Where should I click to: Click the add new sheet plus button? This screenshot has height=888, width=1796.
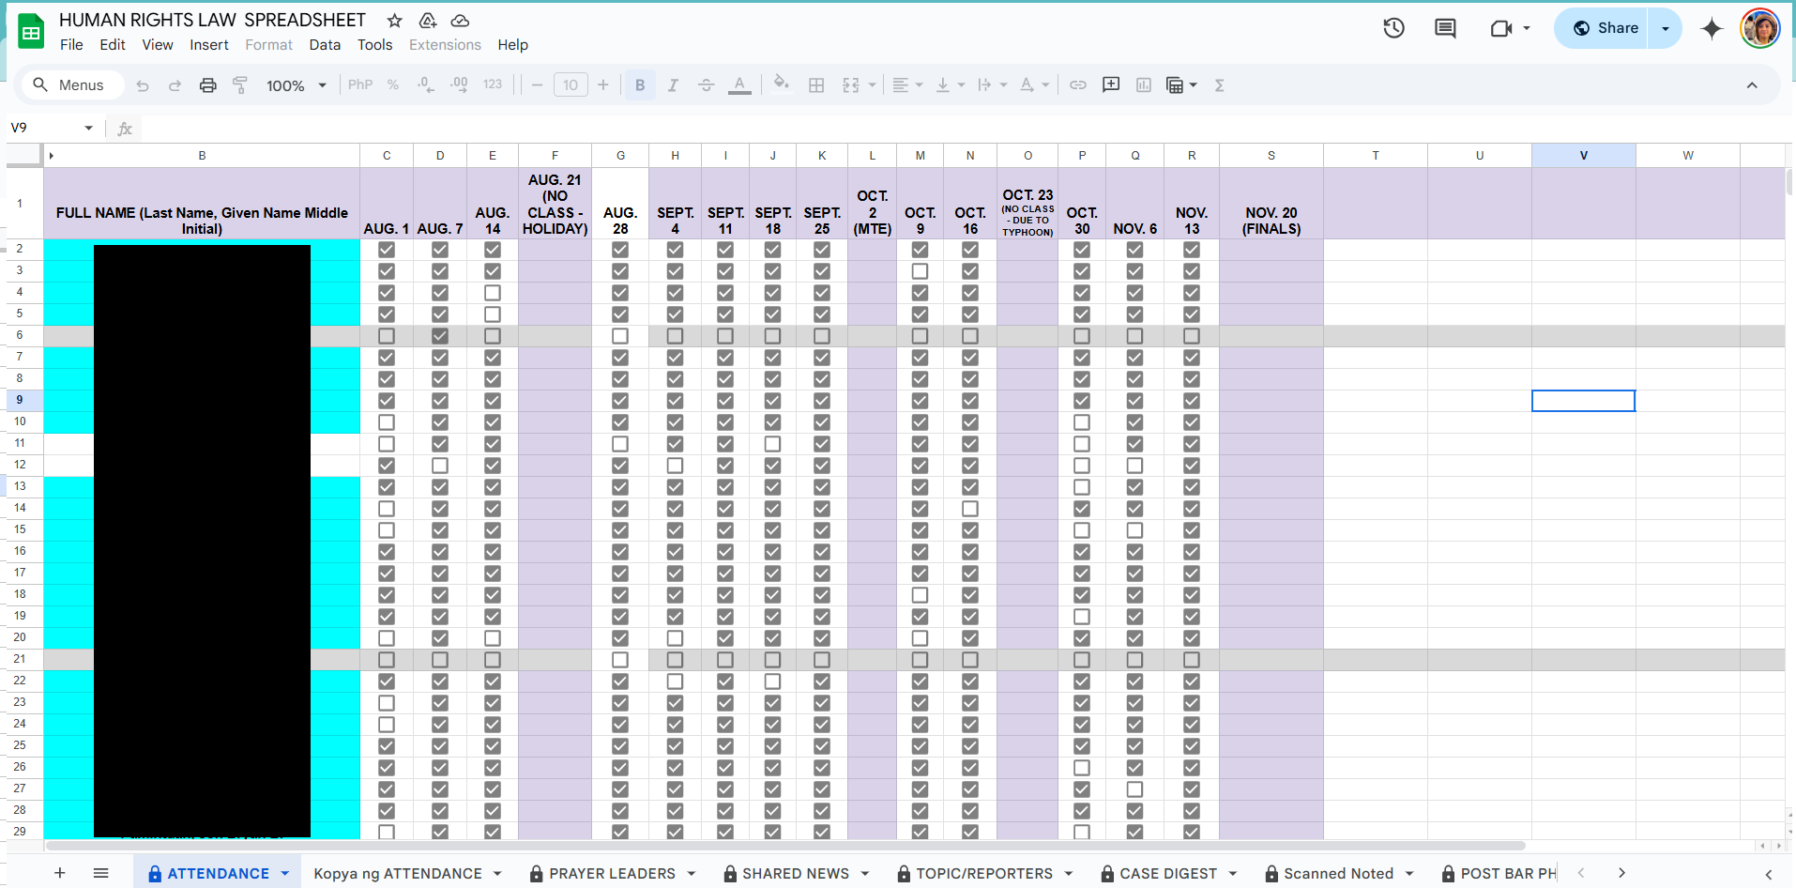(x=59, y=873)
